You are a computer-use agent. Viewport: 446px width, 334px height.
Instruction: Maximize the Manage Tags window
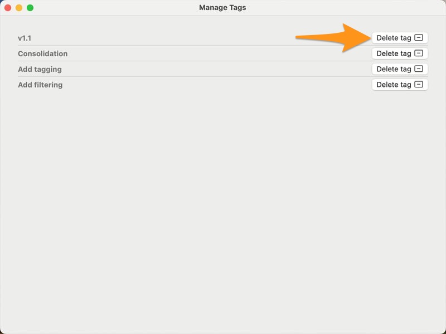click(30, 8)
